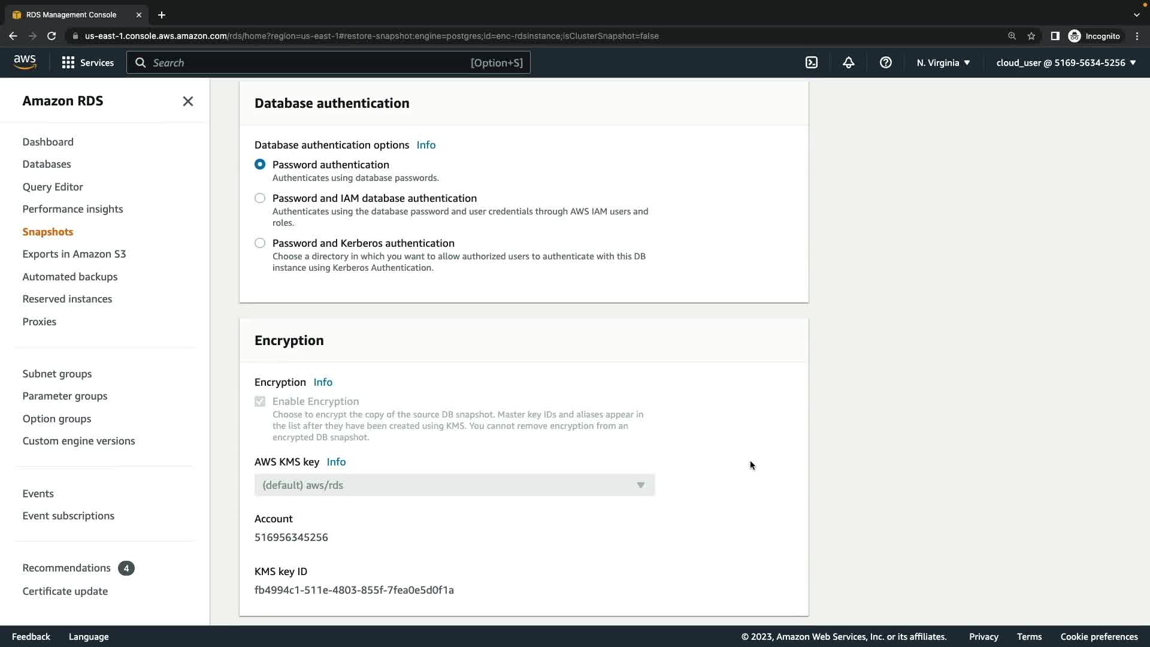Select Password and Kerberos authentication
This screenshot has width=1150, height=647.
click(260, 243)
